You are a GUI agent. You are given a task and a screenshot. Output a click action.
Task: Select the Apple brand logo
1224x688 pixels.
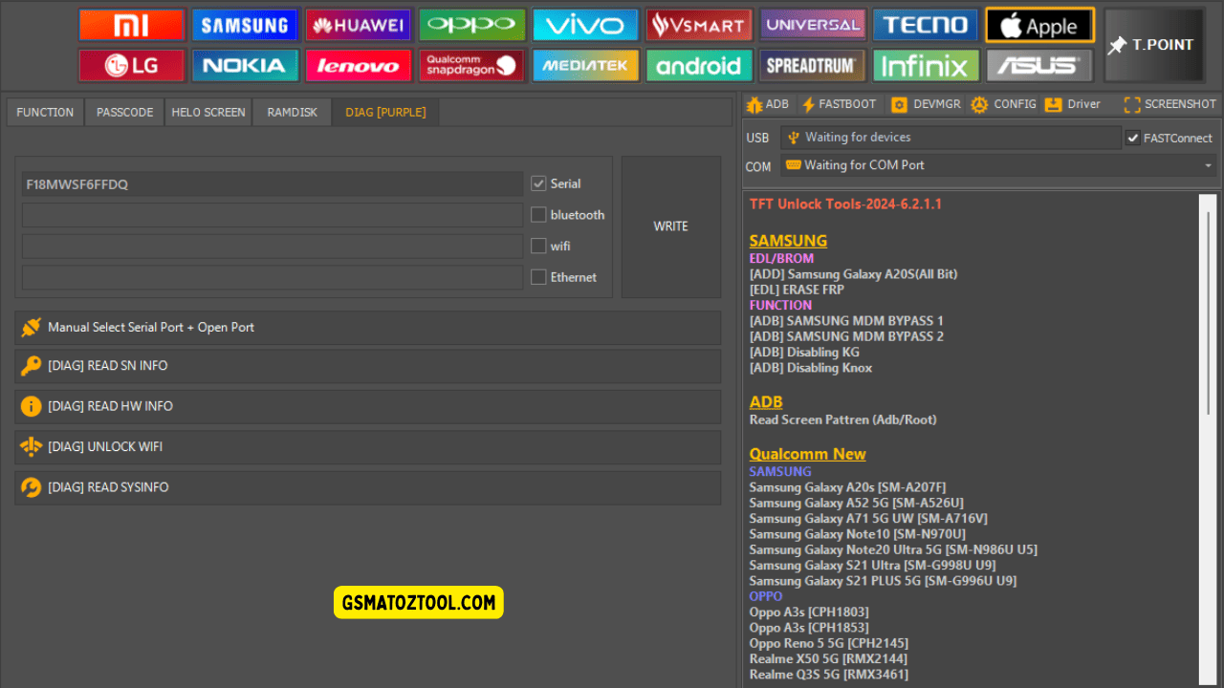coord(1039,26)
